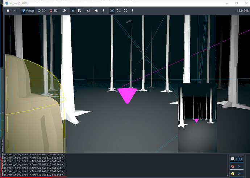Viewport: 250px width, 178px height.
Task: Click the camera override icon
Action: 96,11
